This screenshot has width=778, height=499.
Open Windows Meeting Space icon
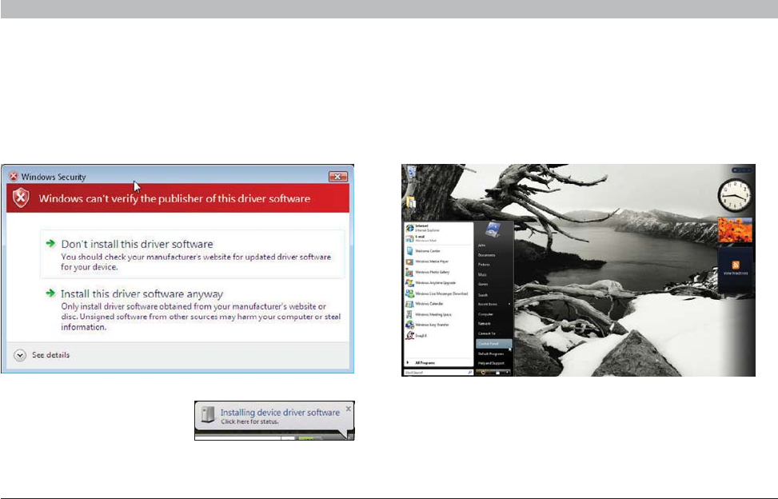coord(409,314)
